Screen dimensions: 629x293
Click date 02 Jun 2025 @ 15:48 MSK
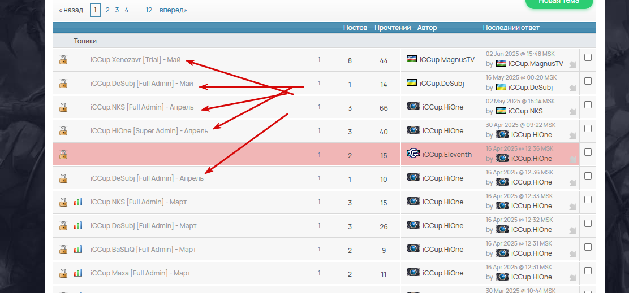520,54
